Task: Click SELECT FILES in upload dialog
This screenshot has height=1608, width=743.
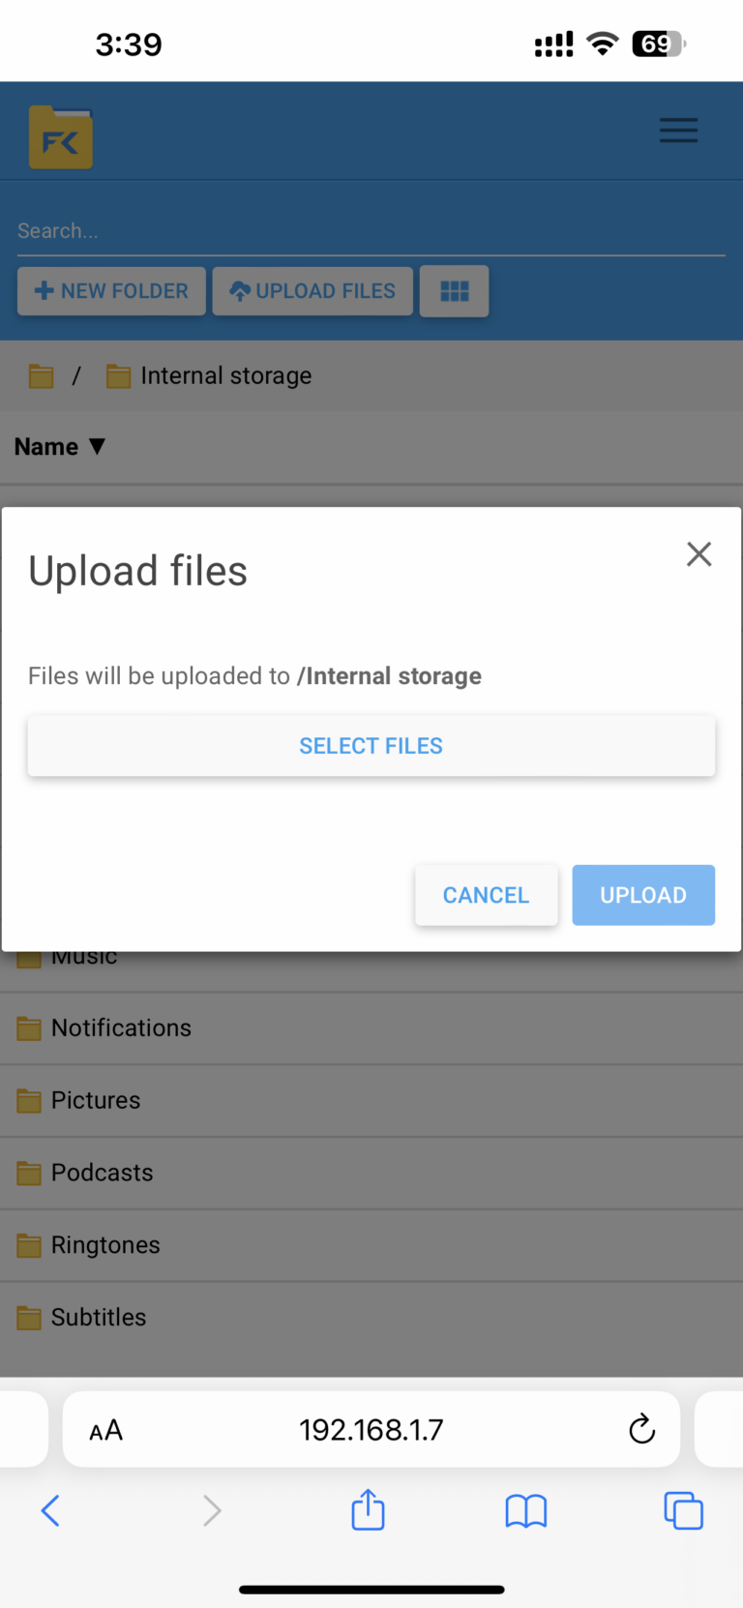Action: [x=371, y=745]
